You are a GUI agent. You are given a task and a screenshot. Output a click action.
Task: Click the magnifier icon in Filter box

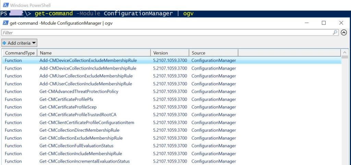coord(335,33)
